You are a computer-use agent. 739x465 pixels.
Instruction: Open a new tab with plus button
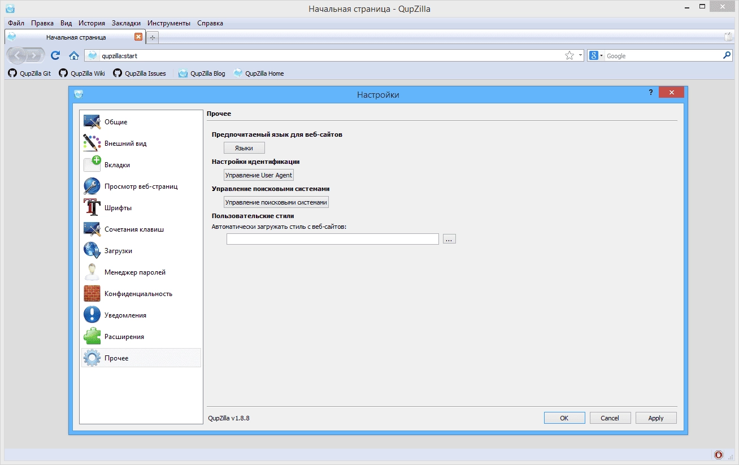(153, 37)
